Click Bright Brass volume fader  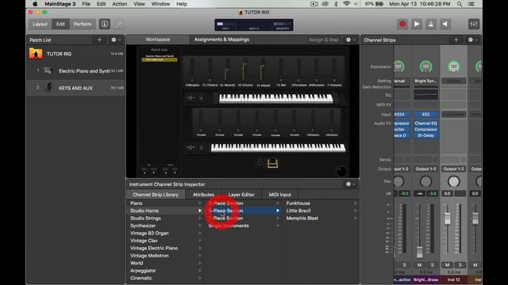[419, 252]
